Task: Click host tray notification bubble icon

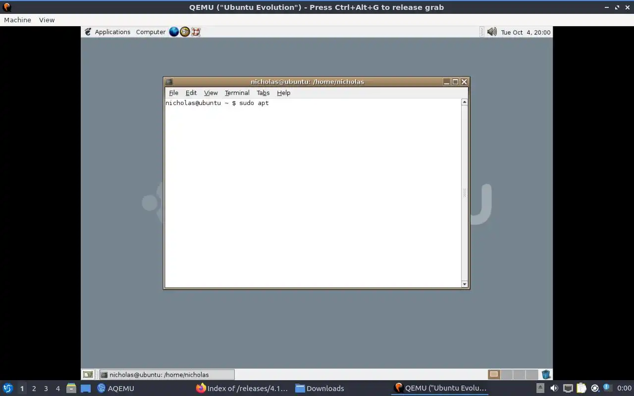Action: (607, 388)
